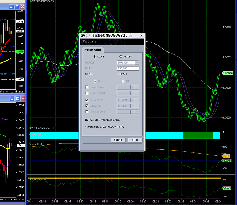Submit the market order
This screenshot has height=205, width=237.
tap(118, 140)
